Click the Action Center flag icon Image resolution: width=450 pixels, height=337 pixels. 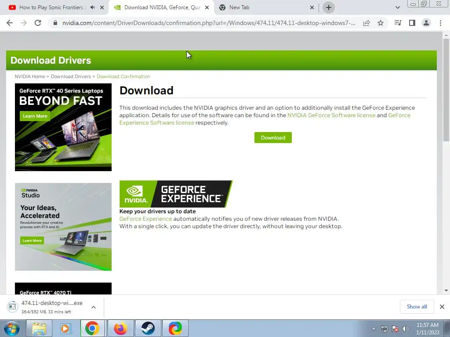395,329
